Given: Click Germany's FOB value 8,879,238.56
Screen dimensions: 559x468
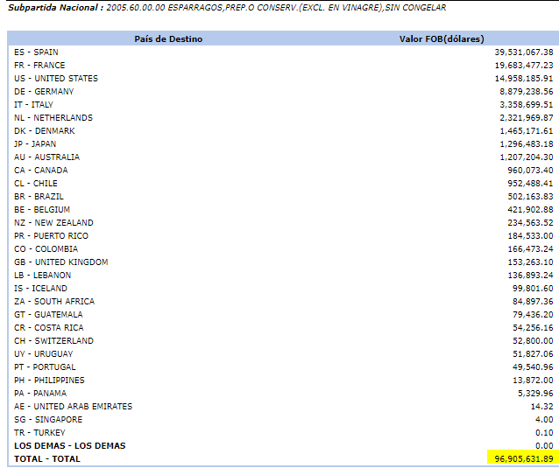Looking at the screenshot, I should point(527,92).
